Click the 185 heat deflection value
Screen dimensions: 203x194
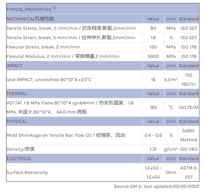[153, 107]
